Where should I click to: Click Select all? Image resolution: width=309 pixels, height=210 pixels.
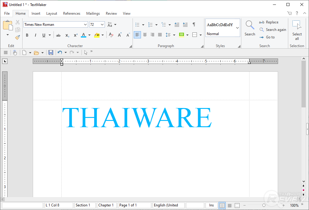coord(297,30)
